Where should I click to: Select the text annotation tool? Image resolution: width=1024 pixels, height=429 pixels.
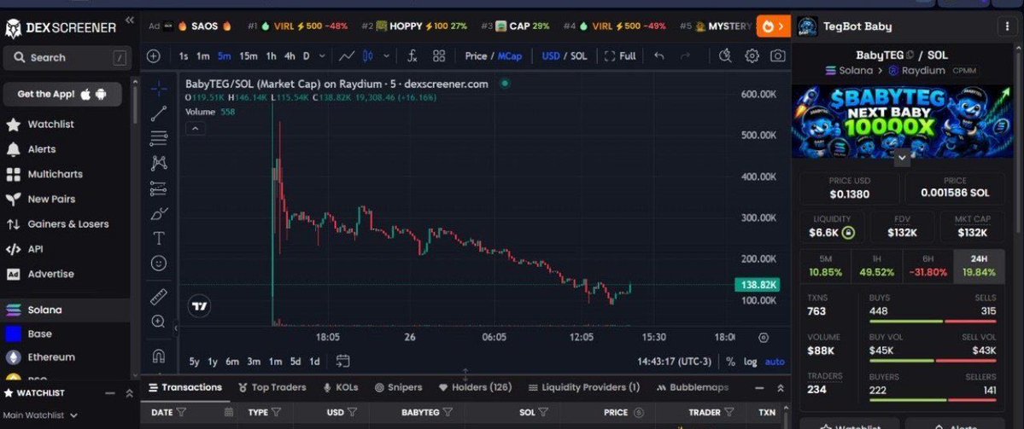pos(159,238)
